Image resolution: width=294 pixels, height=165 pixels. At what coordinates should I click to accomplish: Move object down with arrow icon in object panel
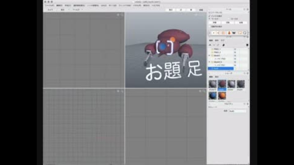[214, 45]
